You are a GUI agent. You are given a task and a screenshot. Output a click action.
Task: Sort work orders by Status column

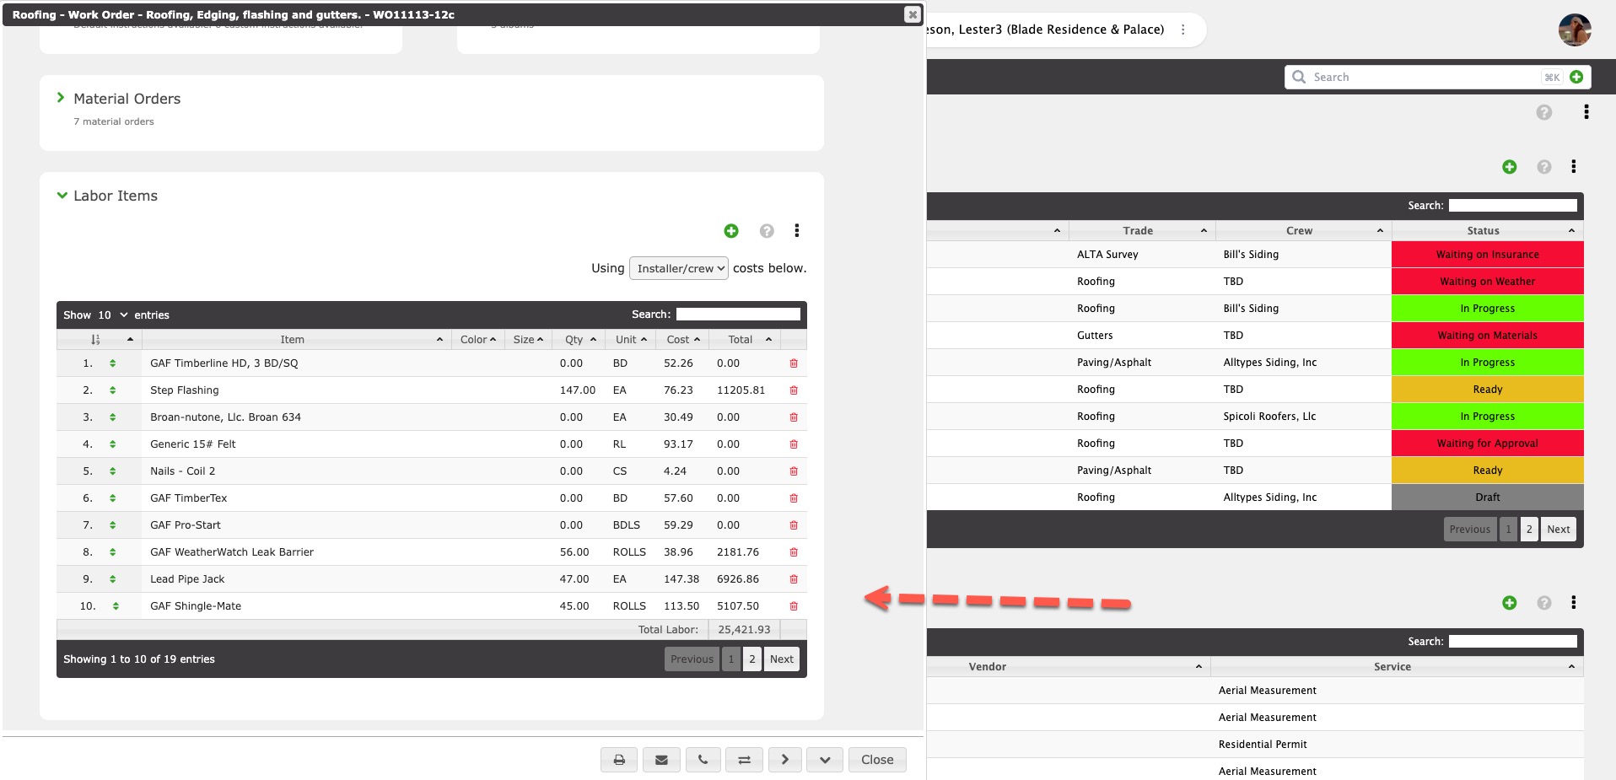pyautogui.click(x=1488, y=231)
